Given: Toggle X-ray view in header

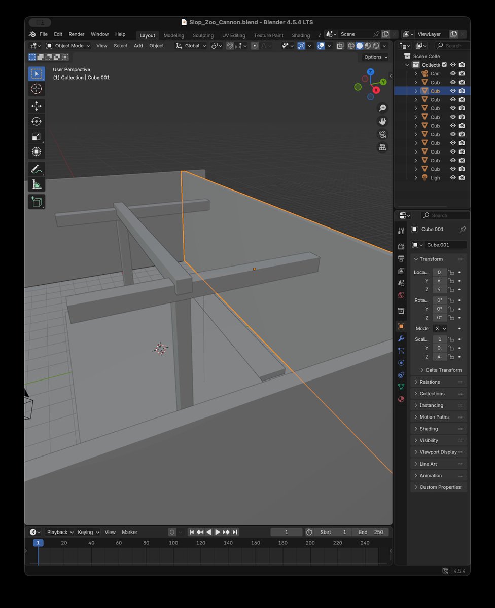Looking at the screenshot, I should click(x=340, y=46).
